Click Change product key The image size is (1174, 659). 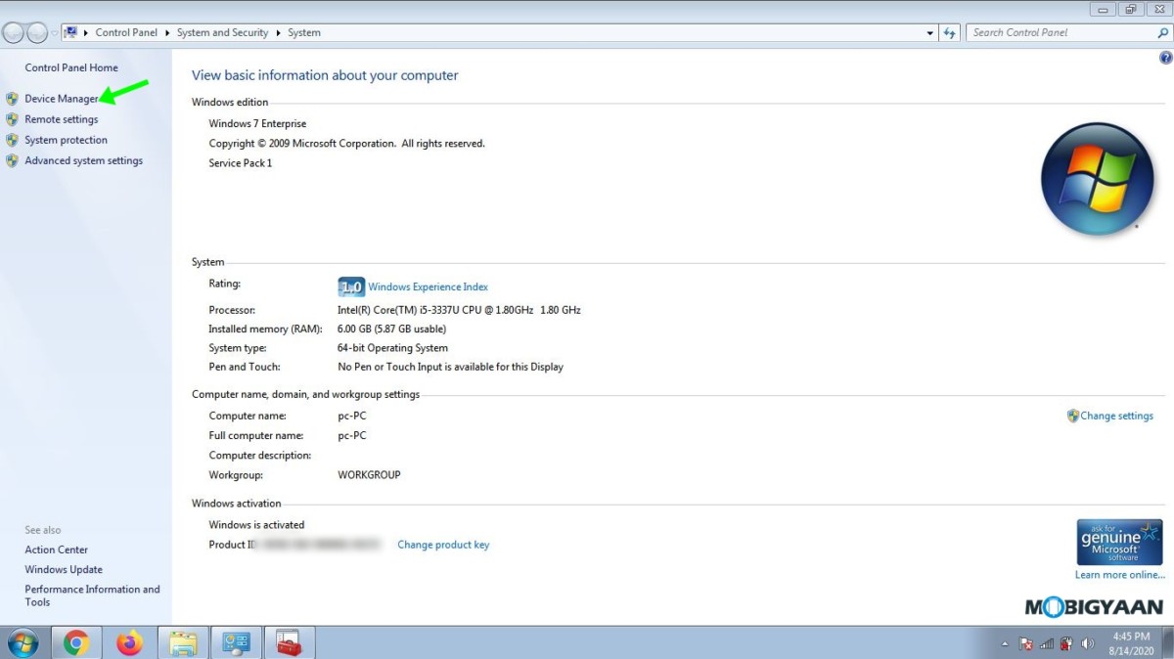point(443,545)
